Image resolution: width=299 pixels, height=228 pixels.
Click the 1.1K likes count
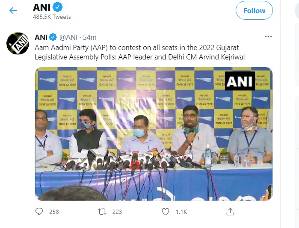pyautogui.click(x=181, y=212)
